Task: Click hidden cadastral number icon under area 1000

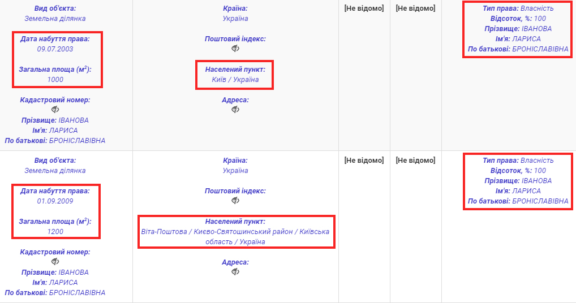Action: click(55, 110)
